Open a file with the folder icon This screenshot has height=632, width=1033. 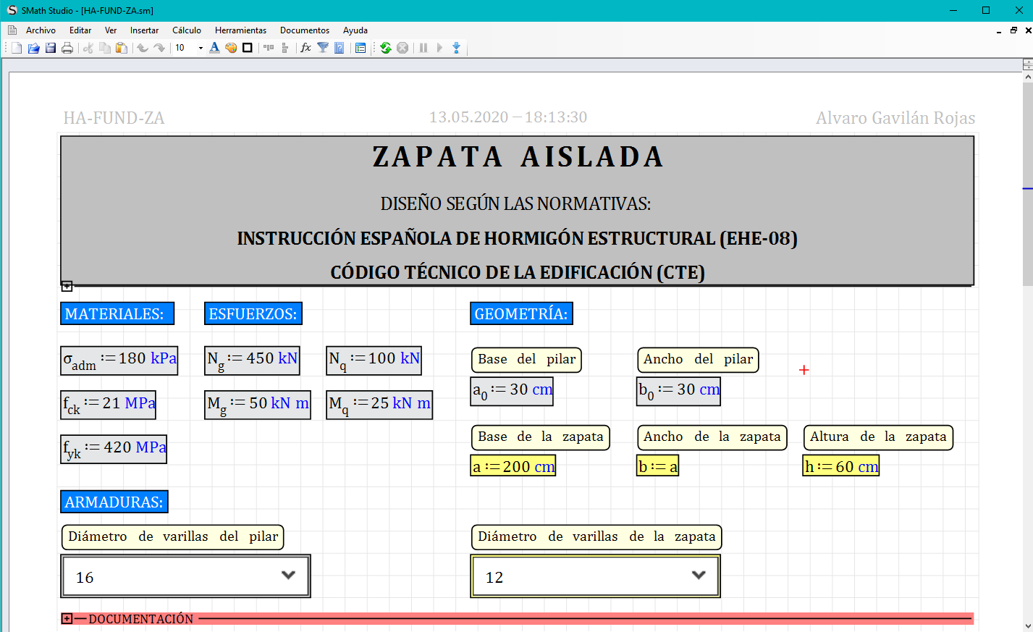click(x=33, y=48)
